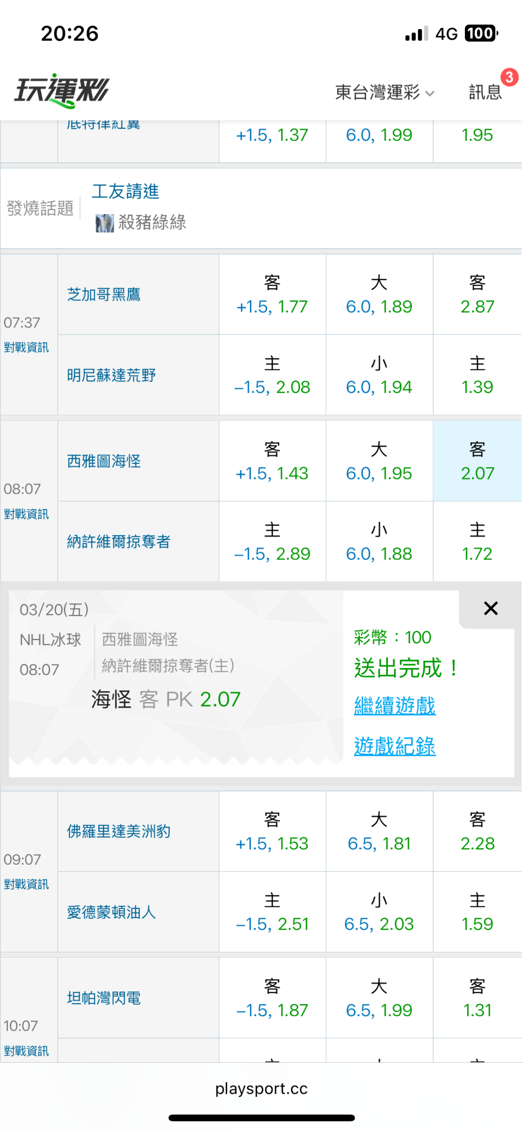The image size is (523, 1132).
Task: Select 明尼蘇達荒野 home moneyline 1.39
Action: pyautogui.click(x=477, y=375)
